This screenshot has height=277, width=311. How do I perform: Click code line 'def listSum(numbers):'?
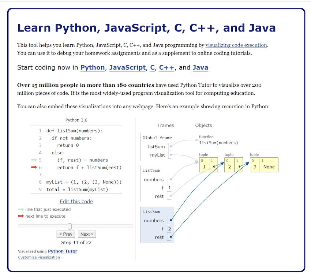(x=74, y=131)
